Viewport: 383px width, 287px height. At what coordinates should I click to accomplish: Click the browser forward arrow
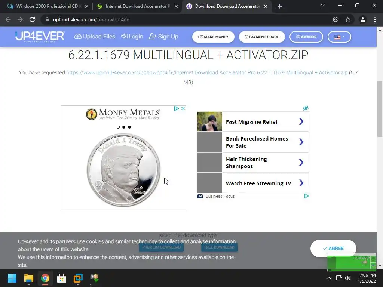20,19
